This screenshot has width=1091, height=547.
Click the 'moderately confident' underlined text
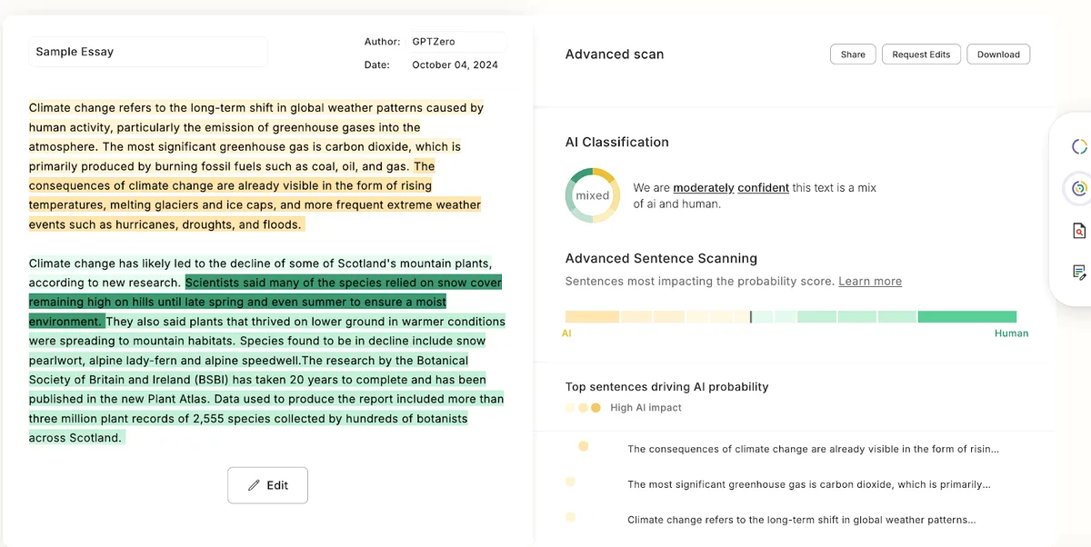(x=731, y=188)
